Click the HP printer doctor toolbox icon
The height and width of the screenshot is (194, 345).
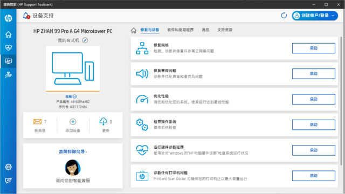pos(142,176)
